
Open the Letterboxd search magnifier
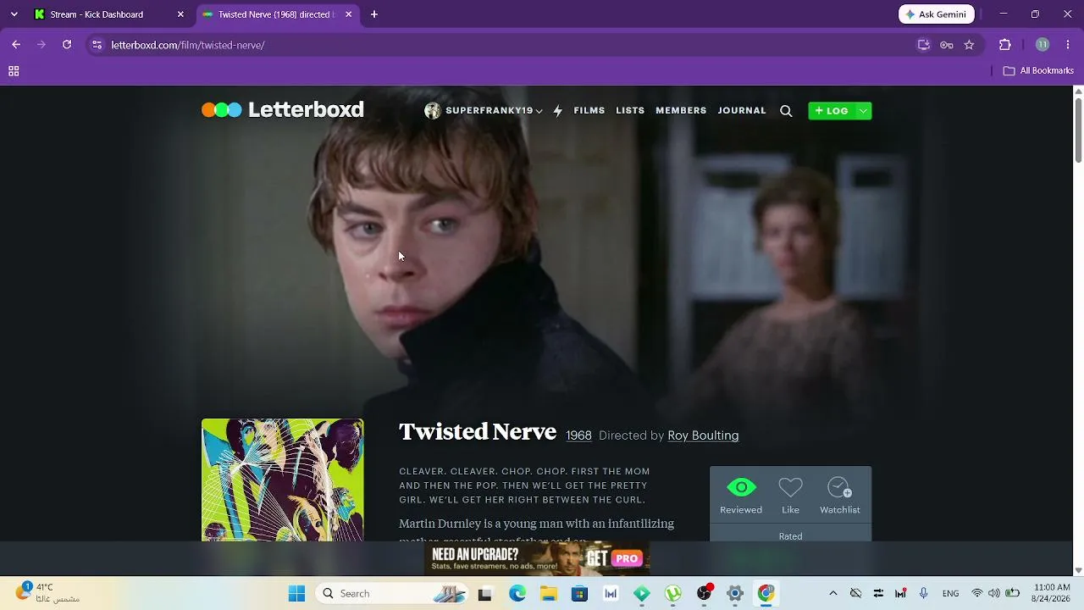[786, 111]
